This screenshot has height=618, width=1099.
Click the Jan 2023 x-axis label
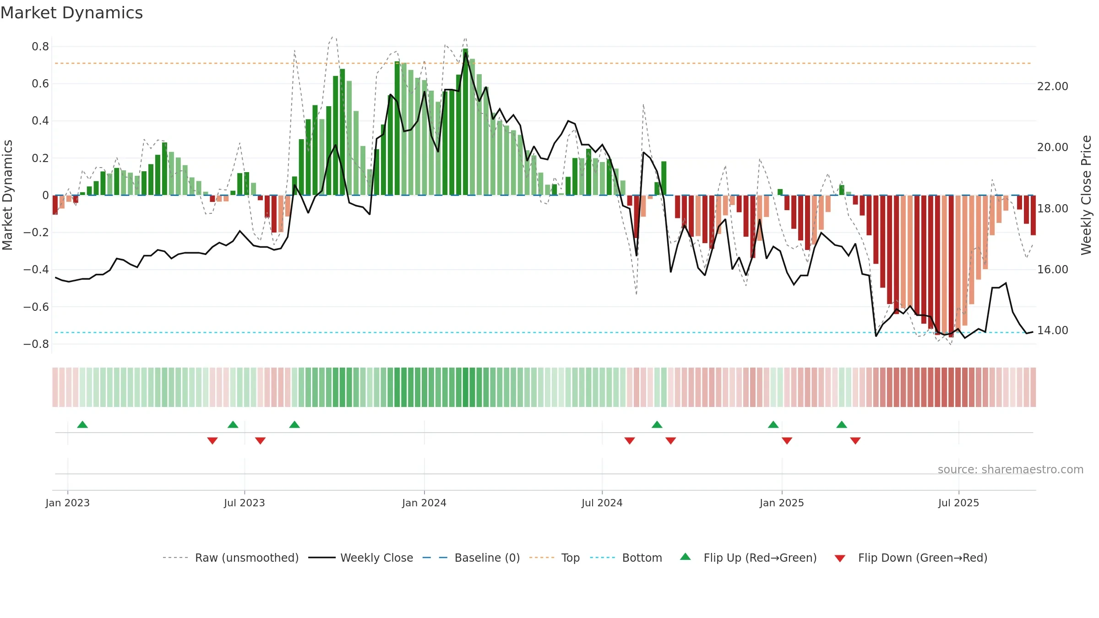[x=68, y=503]
